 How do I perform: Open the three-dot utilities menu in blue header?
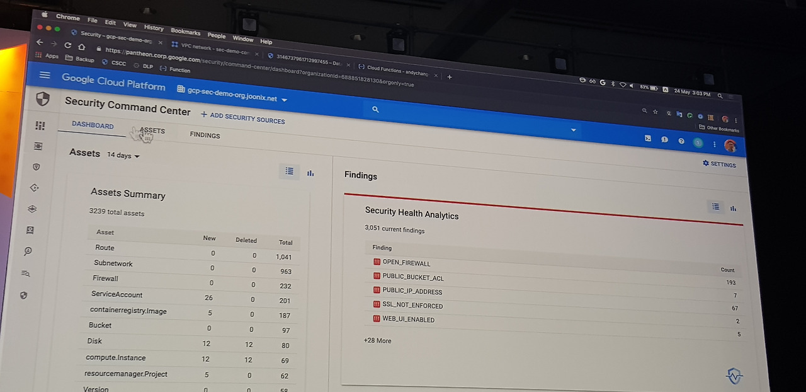pyautogui.click(x=714, y=144)
